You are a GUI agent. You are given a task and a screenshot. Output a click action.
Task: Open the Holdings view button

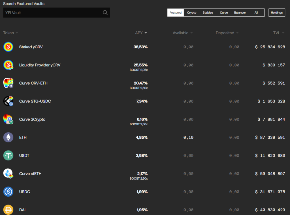277,13
